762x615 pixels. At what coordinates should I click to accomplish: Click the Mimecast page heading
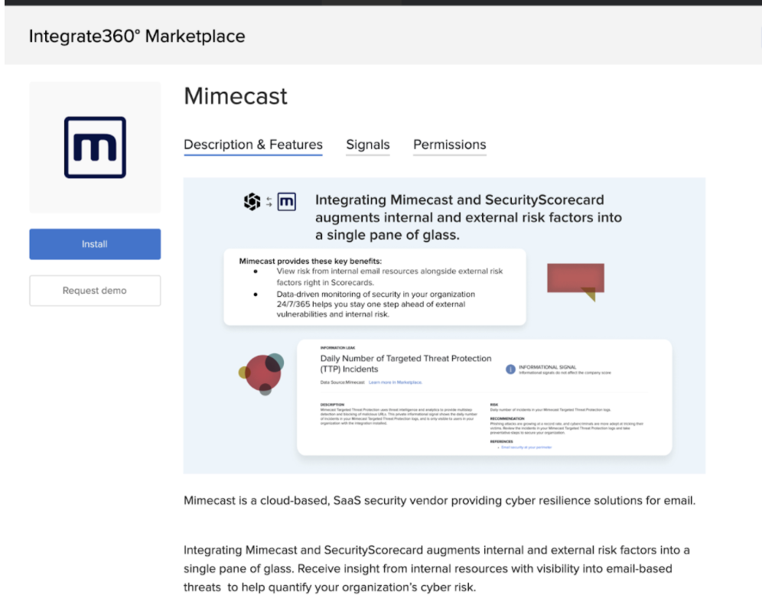[236, 96]
